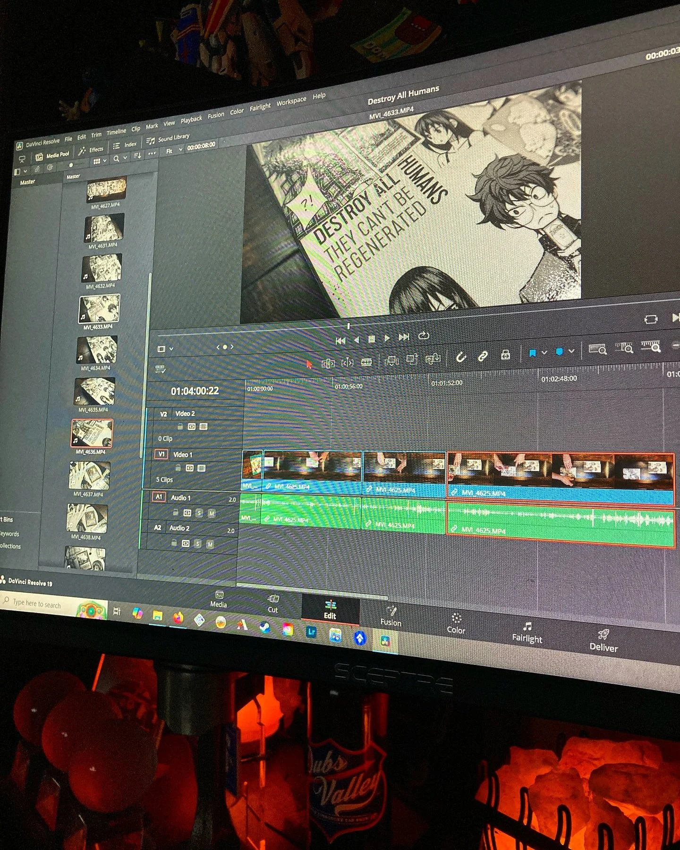Open the Effects panel
The image size is (680, 850).
[x=91, y=150]
